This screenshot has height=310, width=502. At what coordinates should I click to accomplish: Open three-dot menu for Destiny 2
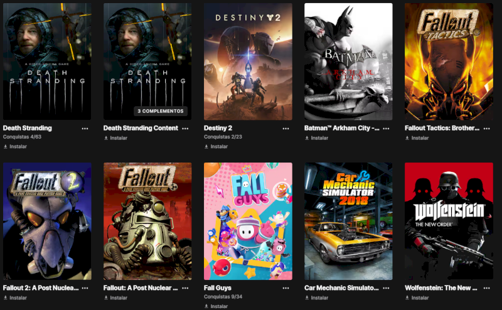(x=286, y=129)
